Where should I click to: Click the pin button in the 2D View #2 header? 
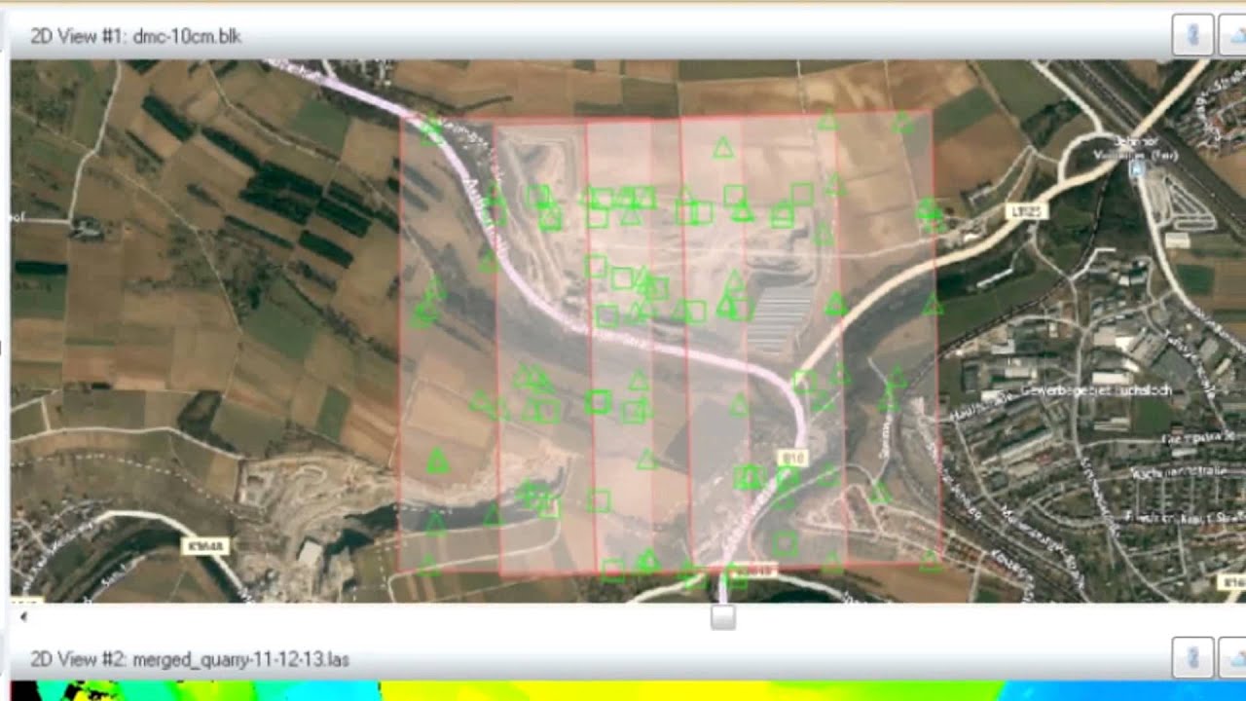(1192, 658)
